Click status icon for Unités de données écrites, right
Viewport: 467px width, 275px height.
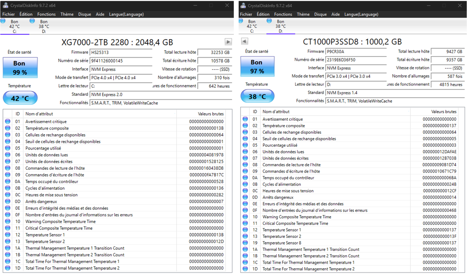(245, 158)
